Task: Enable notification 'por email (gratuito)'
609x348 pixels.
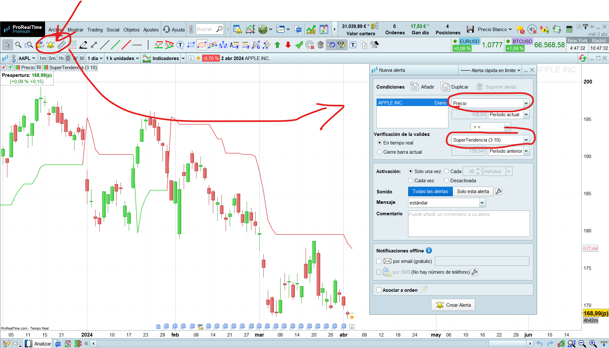Action: click(379, 261)
